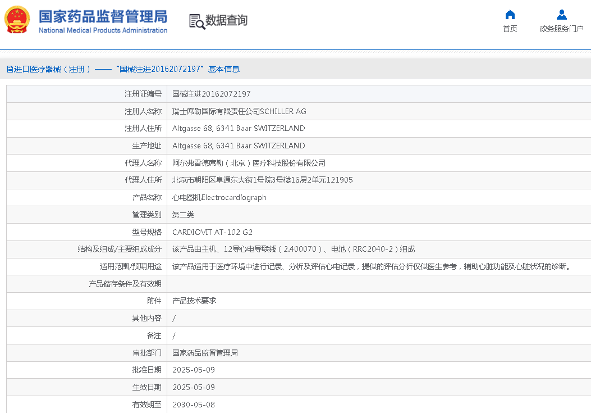Click the 注册证编号 label cell
Screen dimensions: 591x413
tap(86, 94)
